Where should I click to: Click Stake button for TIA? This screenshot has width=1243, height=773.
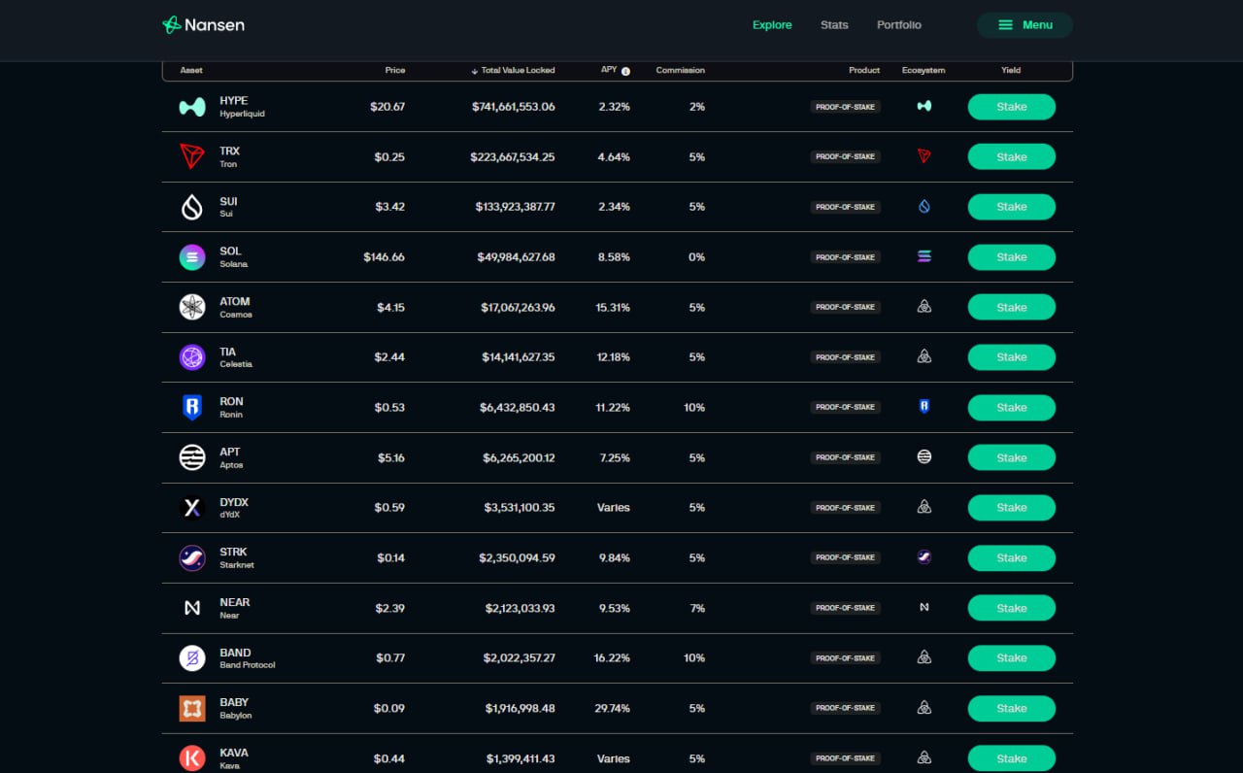1012,357
